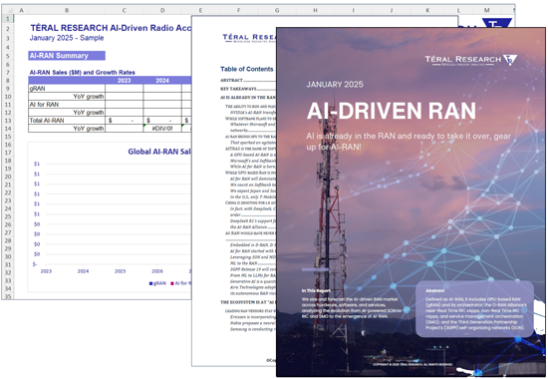Click the 'Table of Contents' heading
548x379 pixels.
pos(247,69)
